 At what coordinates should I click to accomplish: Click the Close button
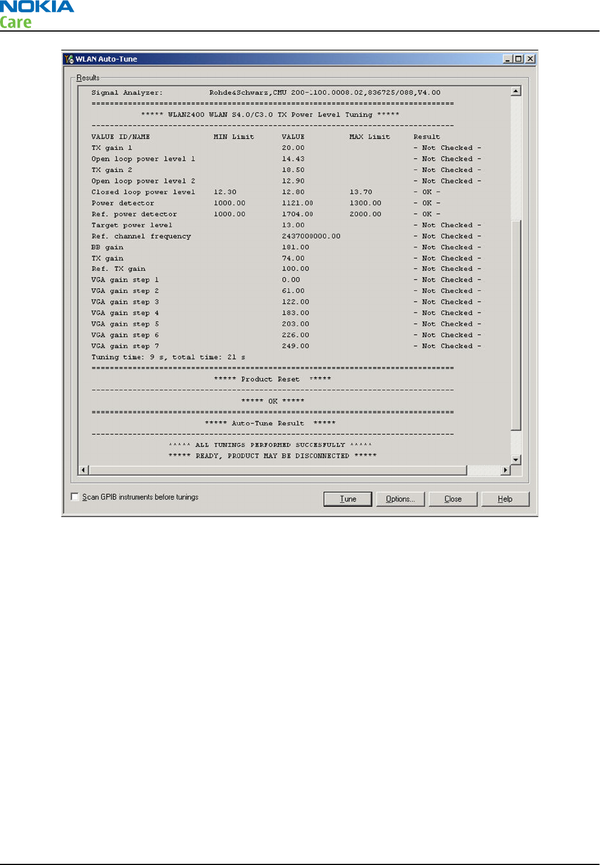[x=453, y=499]
